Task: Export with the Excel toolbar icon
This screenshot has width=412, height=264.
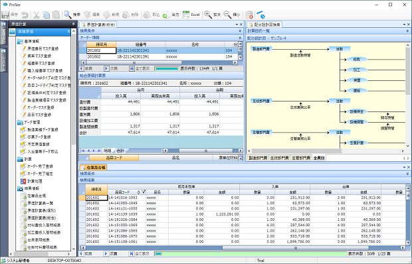Action: pyautogui.click(x=186, y=15)
